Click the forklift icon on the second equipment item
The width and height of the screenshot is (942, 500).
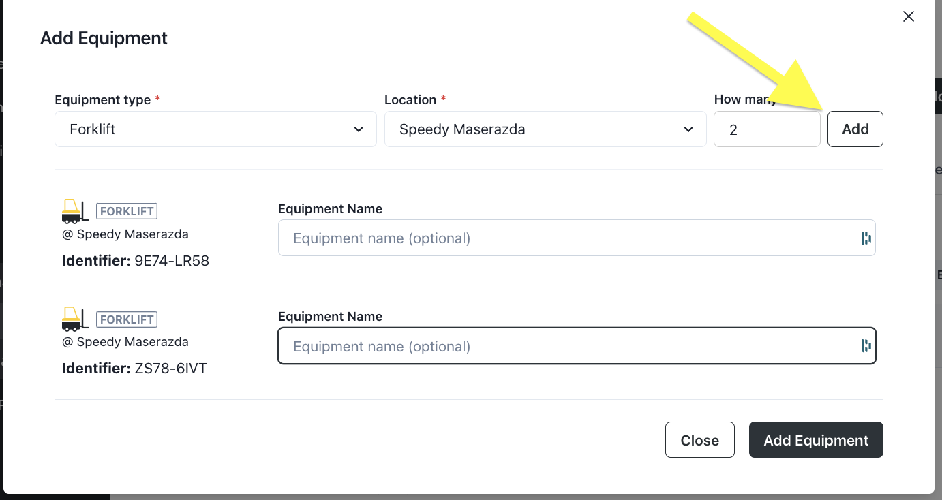tap(75, 319)
